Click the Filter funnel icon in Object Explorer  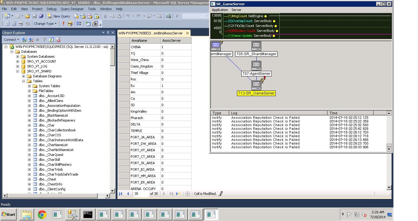pos(44,40)
